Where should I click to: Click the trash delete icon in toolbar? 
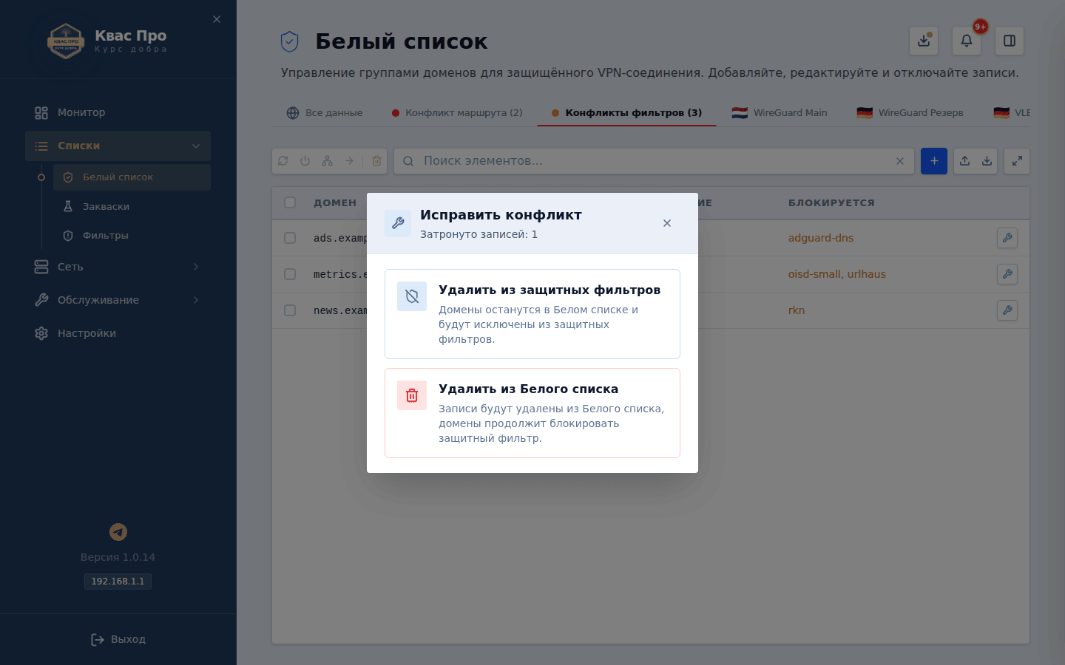376,161
